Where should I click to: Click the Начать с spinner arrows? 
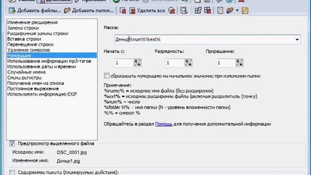point(137,63)
